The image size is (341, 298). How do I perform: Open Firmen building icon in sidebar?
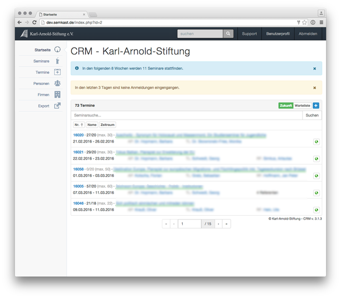point(57,95)
